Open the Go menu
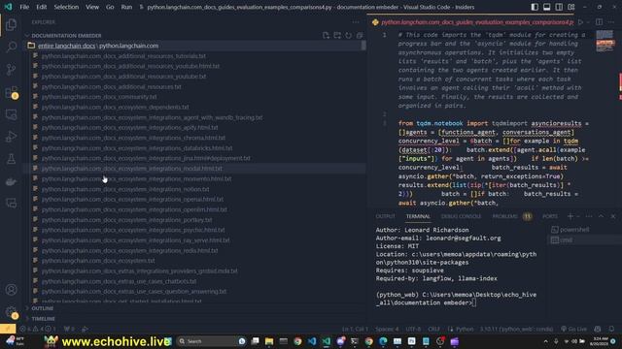The image size is (622, 349). pos(110,7)
